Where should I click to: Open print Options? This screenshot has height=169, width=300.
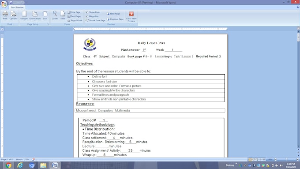click(13, 15)
